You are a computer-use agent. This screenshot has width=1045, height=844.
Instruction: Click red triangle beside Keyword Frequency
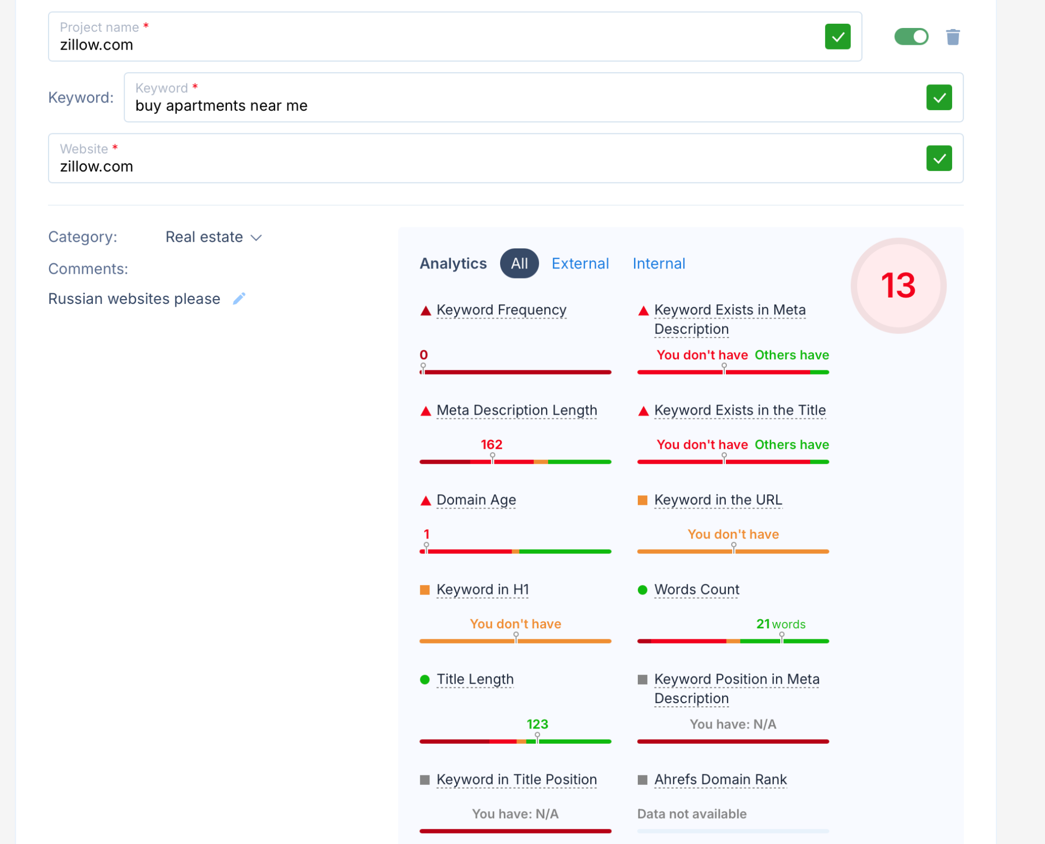point(426,311)
